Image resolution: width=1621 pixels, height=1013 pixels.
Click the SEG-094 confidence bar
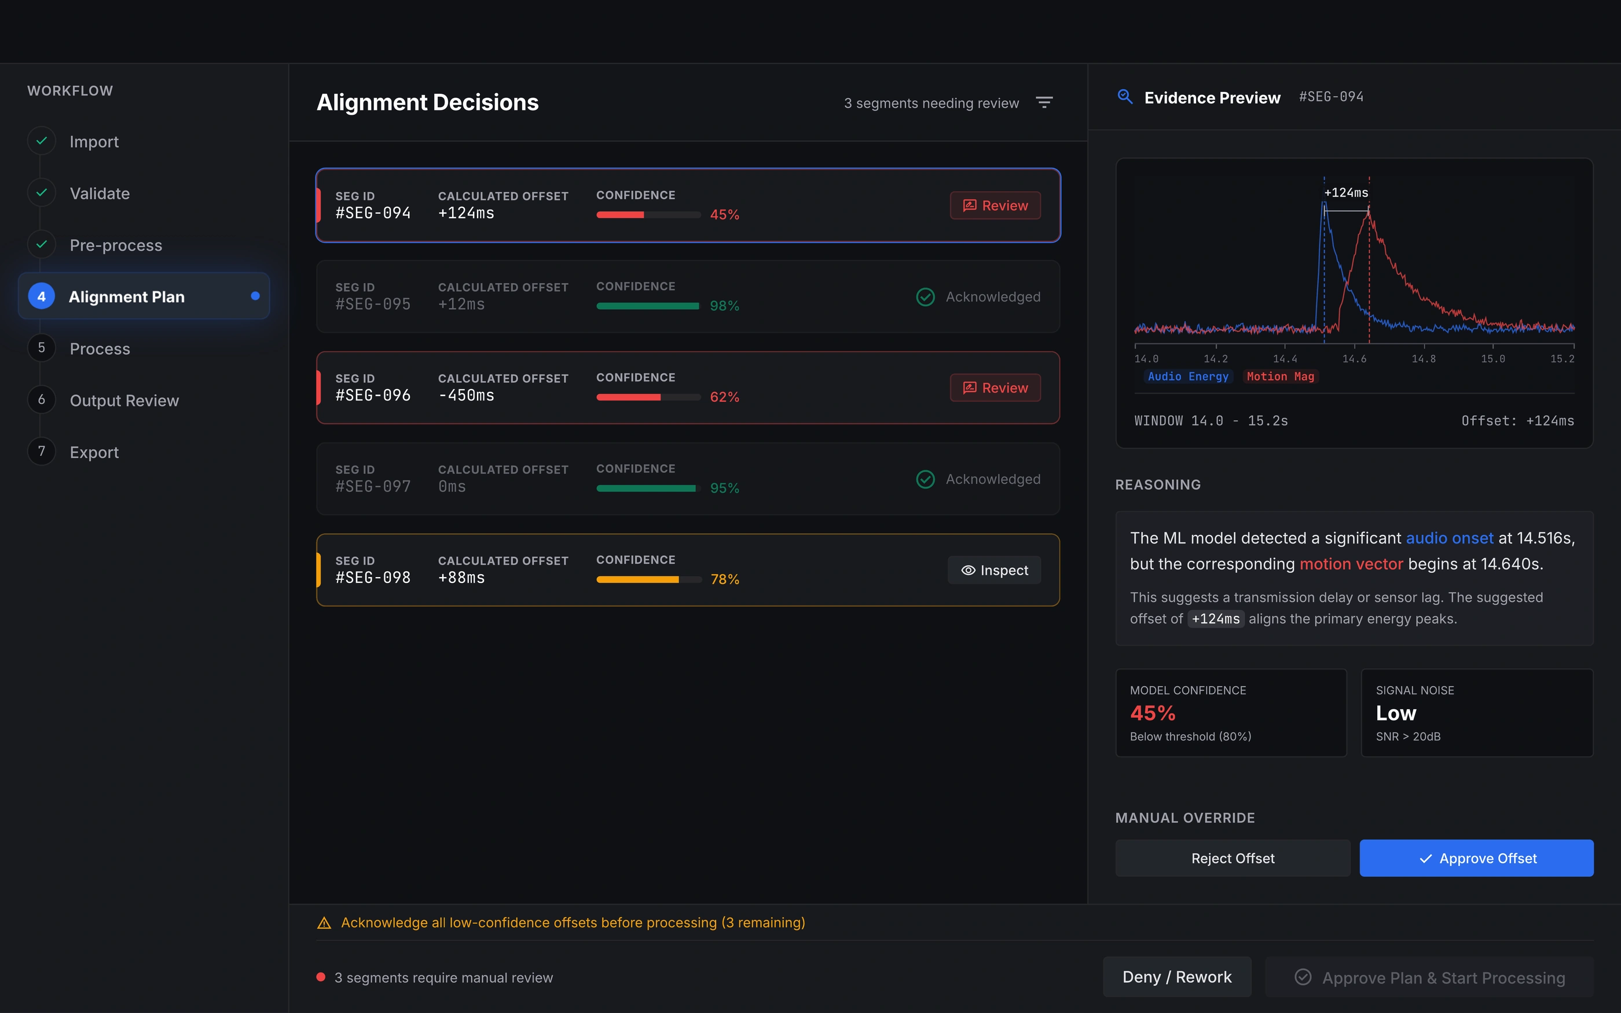pyautogui.click(x=648, y=215)
